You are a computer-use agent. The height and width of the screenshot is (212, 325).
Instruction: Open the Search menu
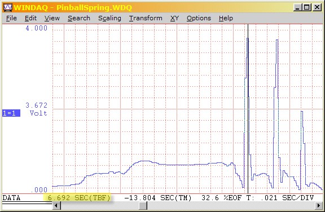point(79,18)
